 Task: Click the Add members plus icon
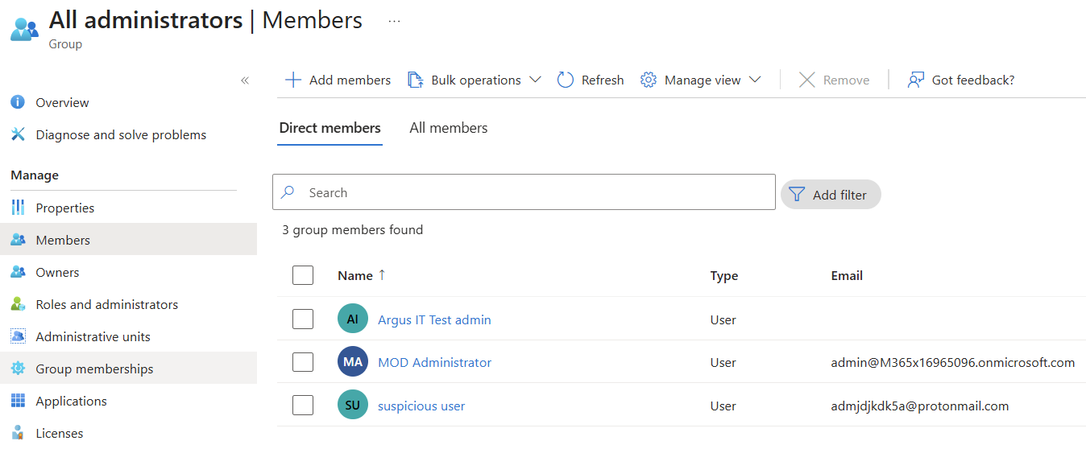coord(293,80)
